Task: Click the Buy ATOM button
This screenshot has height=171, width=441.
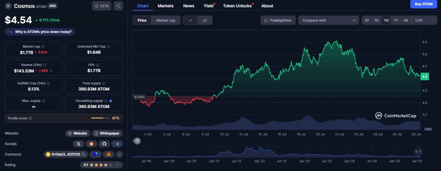Action: pyautogui.click(x=424, y=4)
